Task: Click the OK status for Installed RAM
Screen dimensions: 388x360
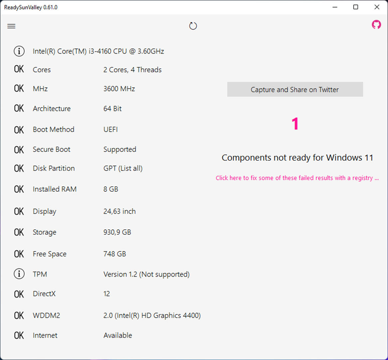Action: point(19,189)
